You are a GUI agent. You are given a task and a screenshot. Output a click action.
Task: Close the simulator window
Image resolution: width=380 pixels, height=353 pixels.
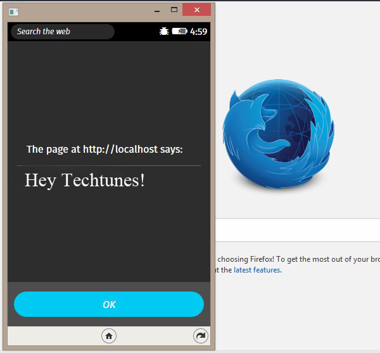tap(196, 10)
